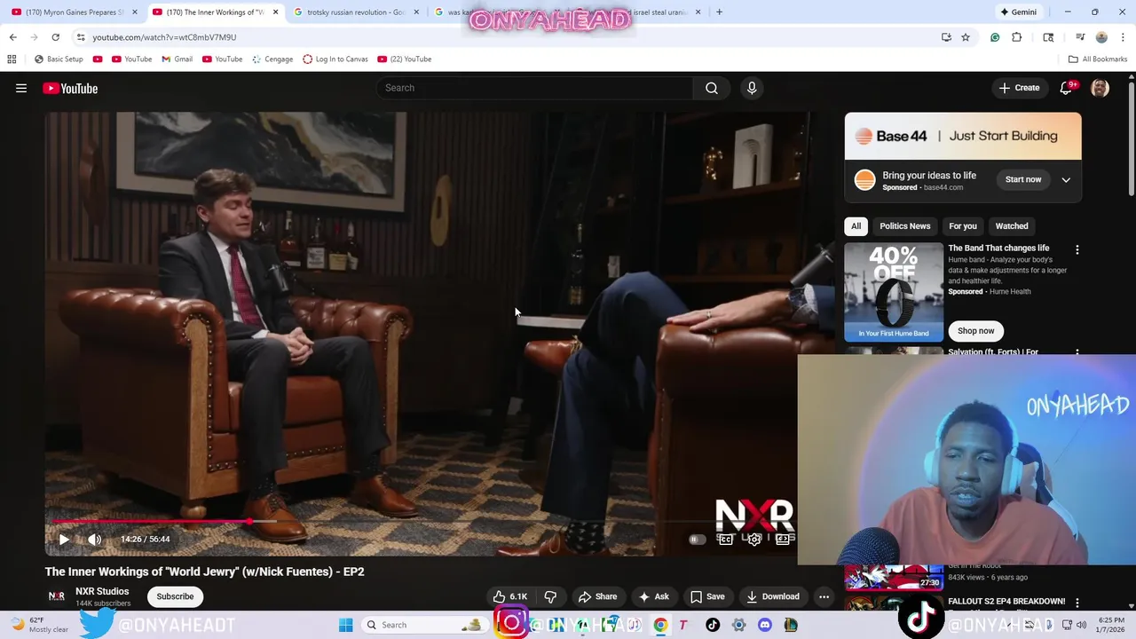Open the Fallout S2 EP4 Breakdown video

[1006, 601]
